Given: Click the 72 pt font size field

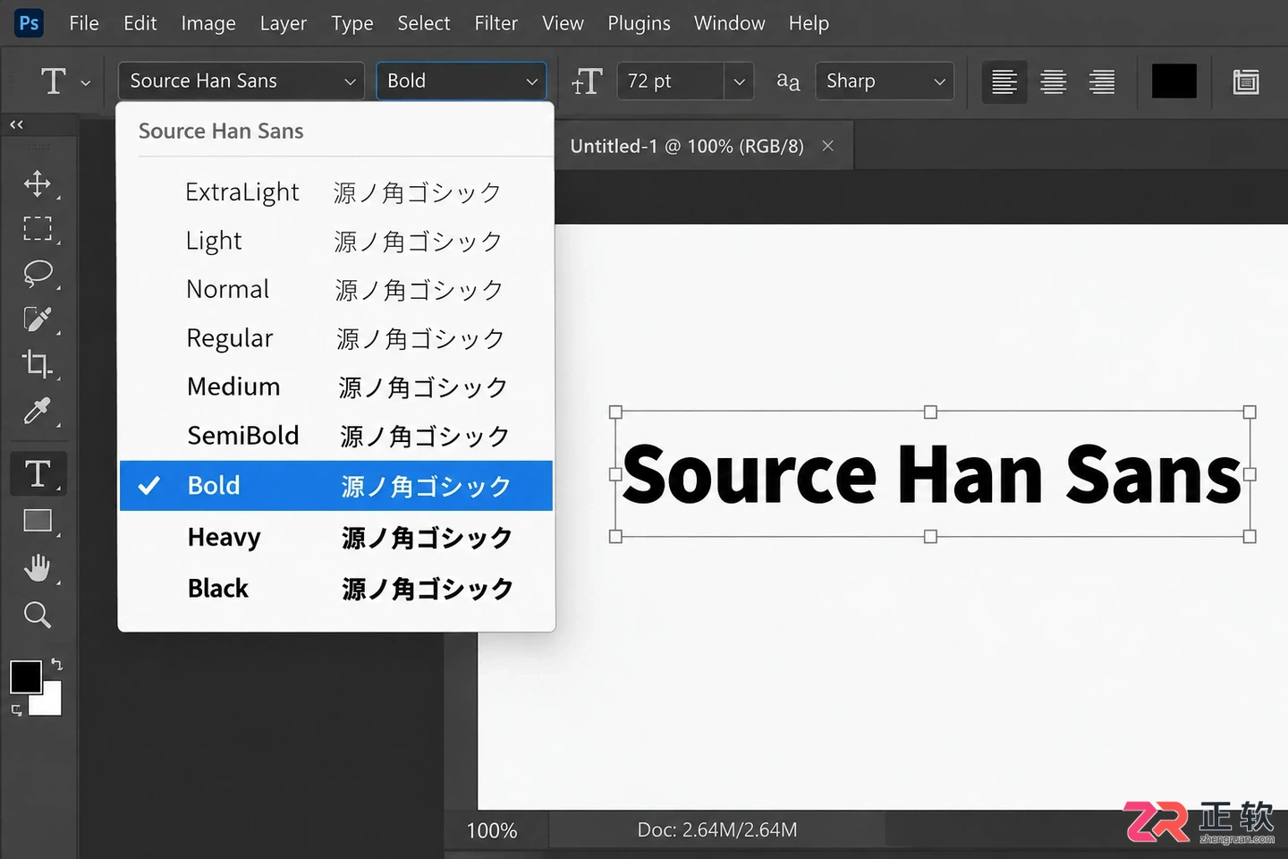Looking at the screenshot, I should [671, 81].
